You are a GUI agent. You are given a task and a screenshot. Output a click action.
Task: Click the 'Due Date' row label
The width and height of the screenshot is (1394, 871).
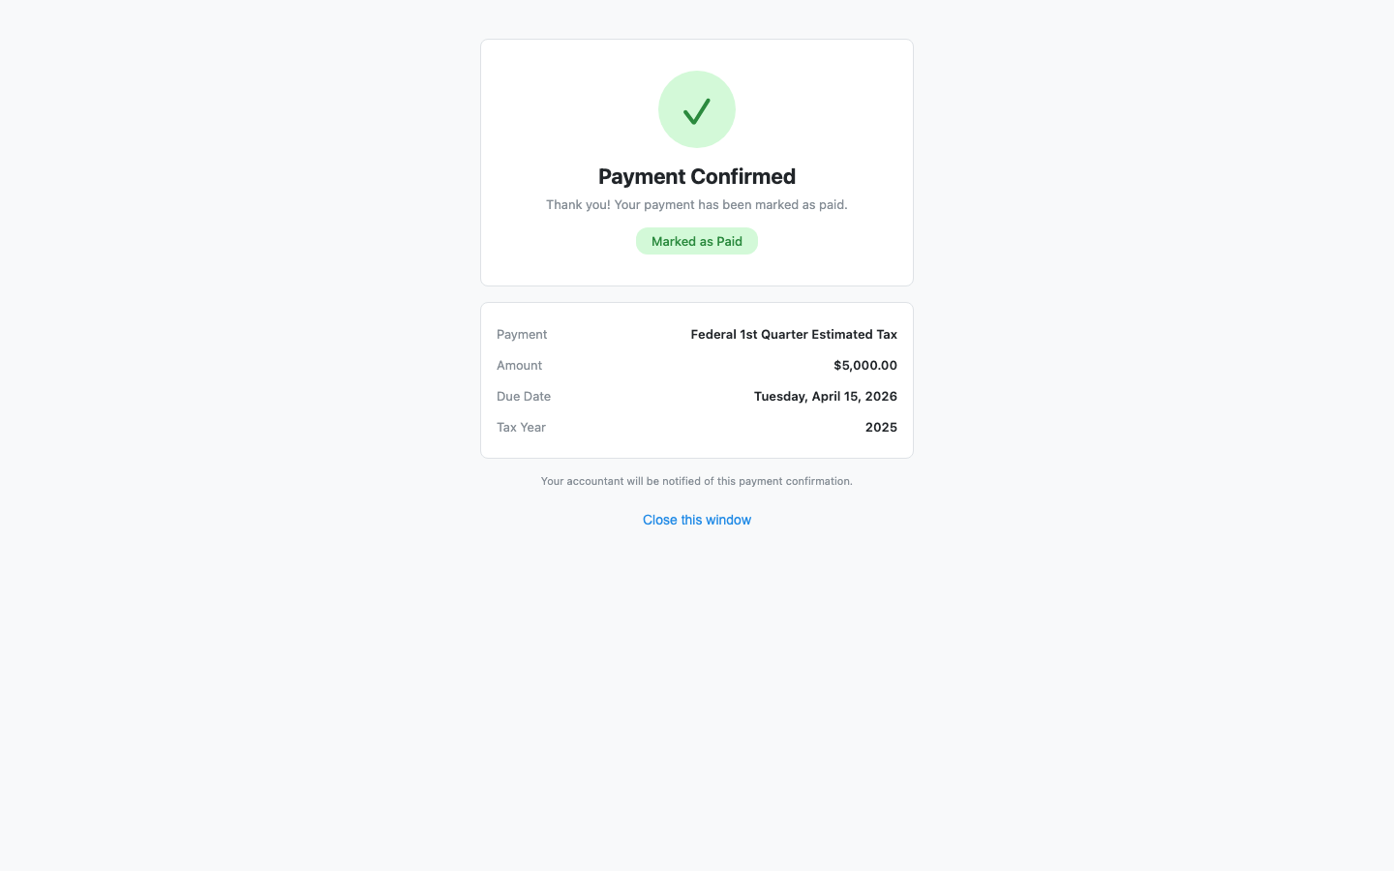coord(524,396)
